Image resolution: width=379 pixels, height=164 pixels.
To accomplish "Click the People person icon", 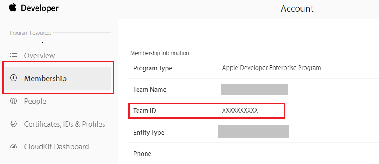I will tap(13, 101).
